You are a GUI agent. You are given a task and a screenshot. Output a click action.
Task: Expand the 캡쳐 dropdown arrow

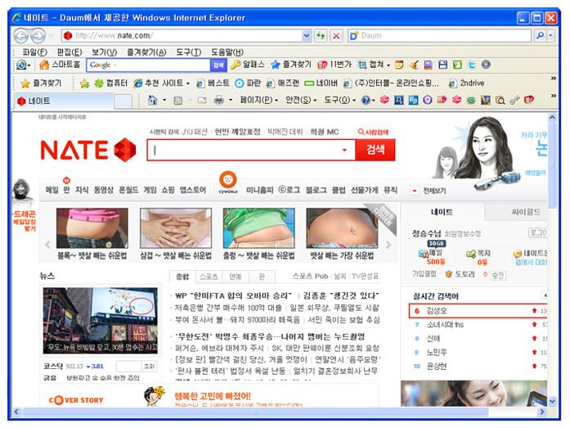click(388, 65)
